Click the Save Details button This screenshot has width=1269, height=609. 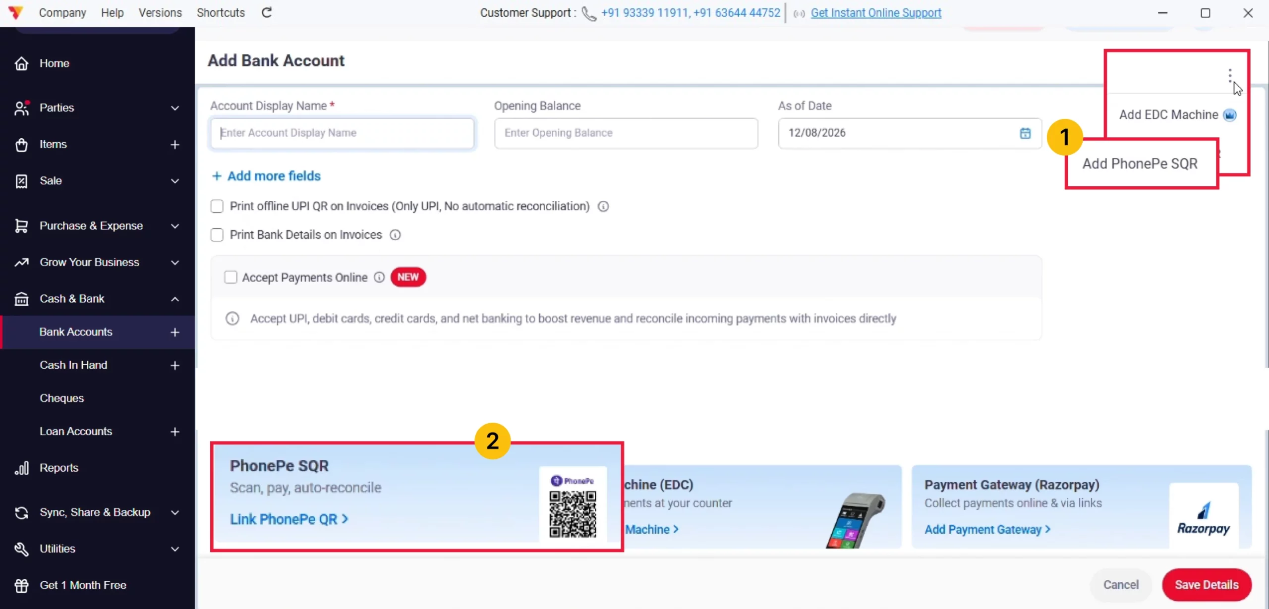click(x=1207, y=585)
